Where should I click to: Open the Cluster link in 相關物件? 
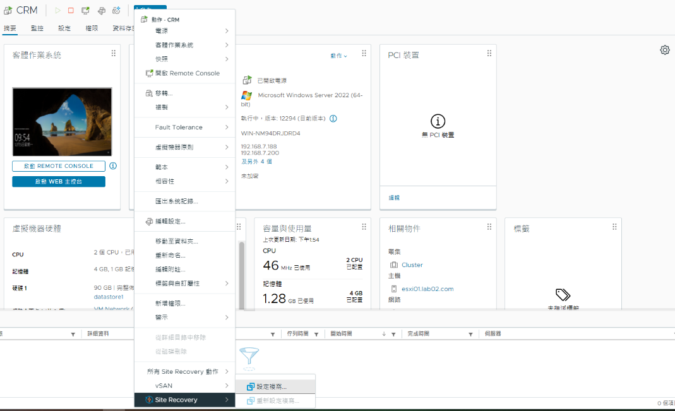click(412, 265)
